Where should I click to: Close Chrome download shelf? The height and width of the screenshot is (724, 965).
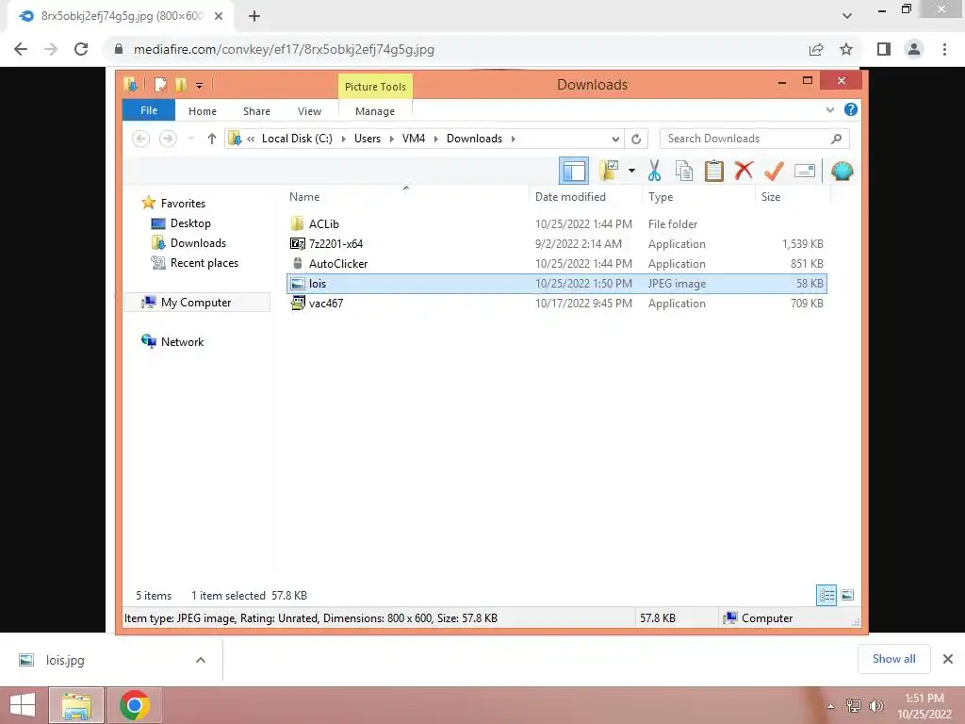point(948,659)
